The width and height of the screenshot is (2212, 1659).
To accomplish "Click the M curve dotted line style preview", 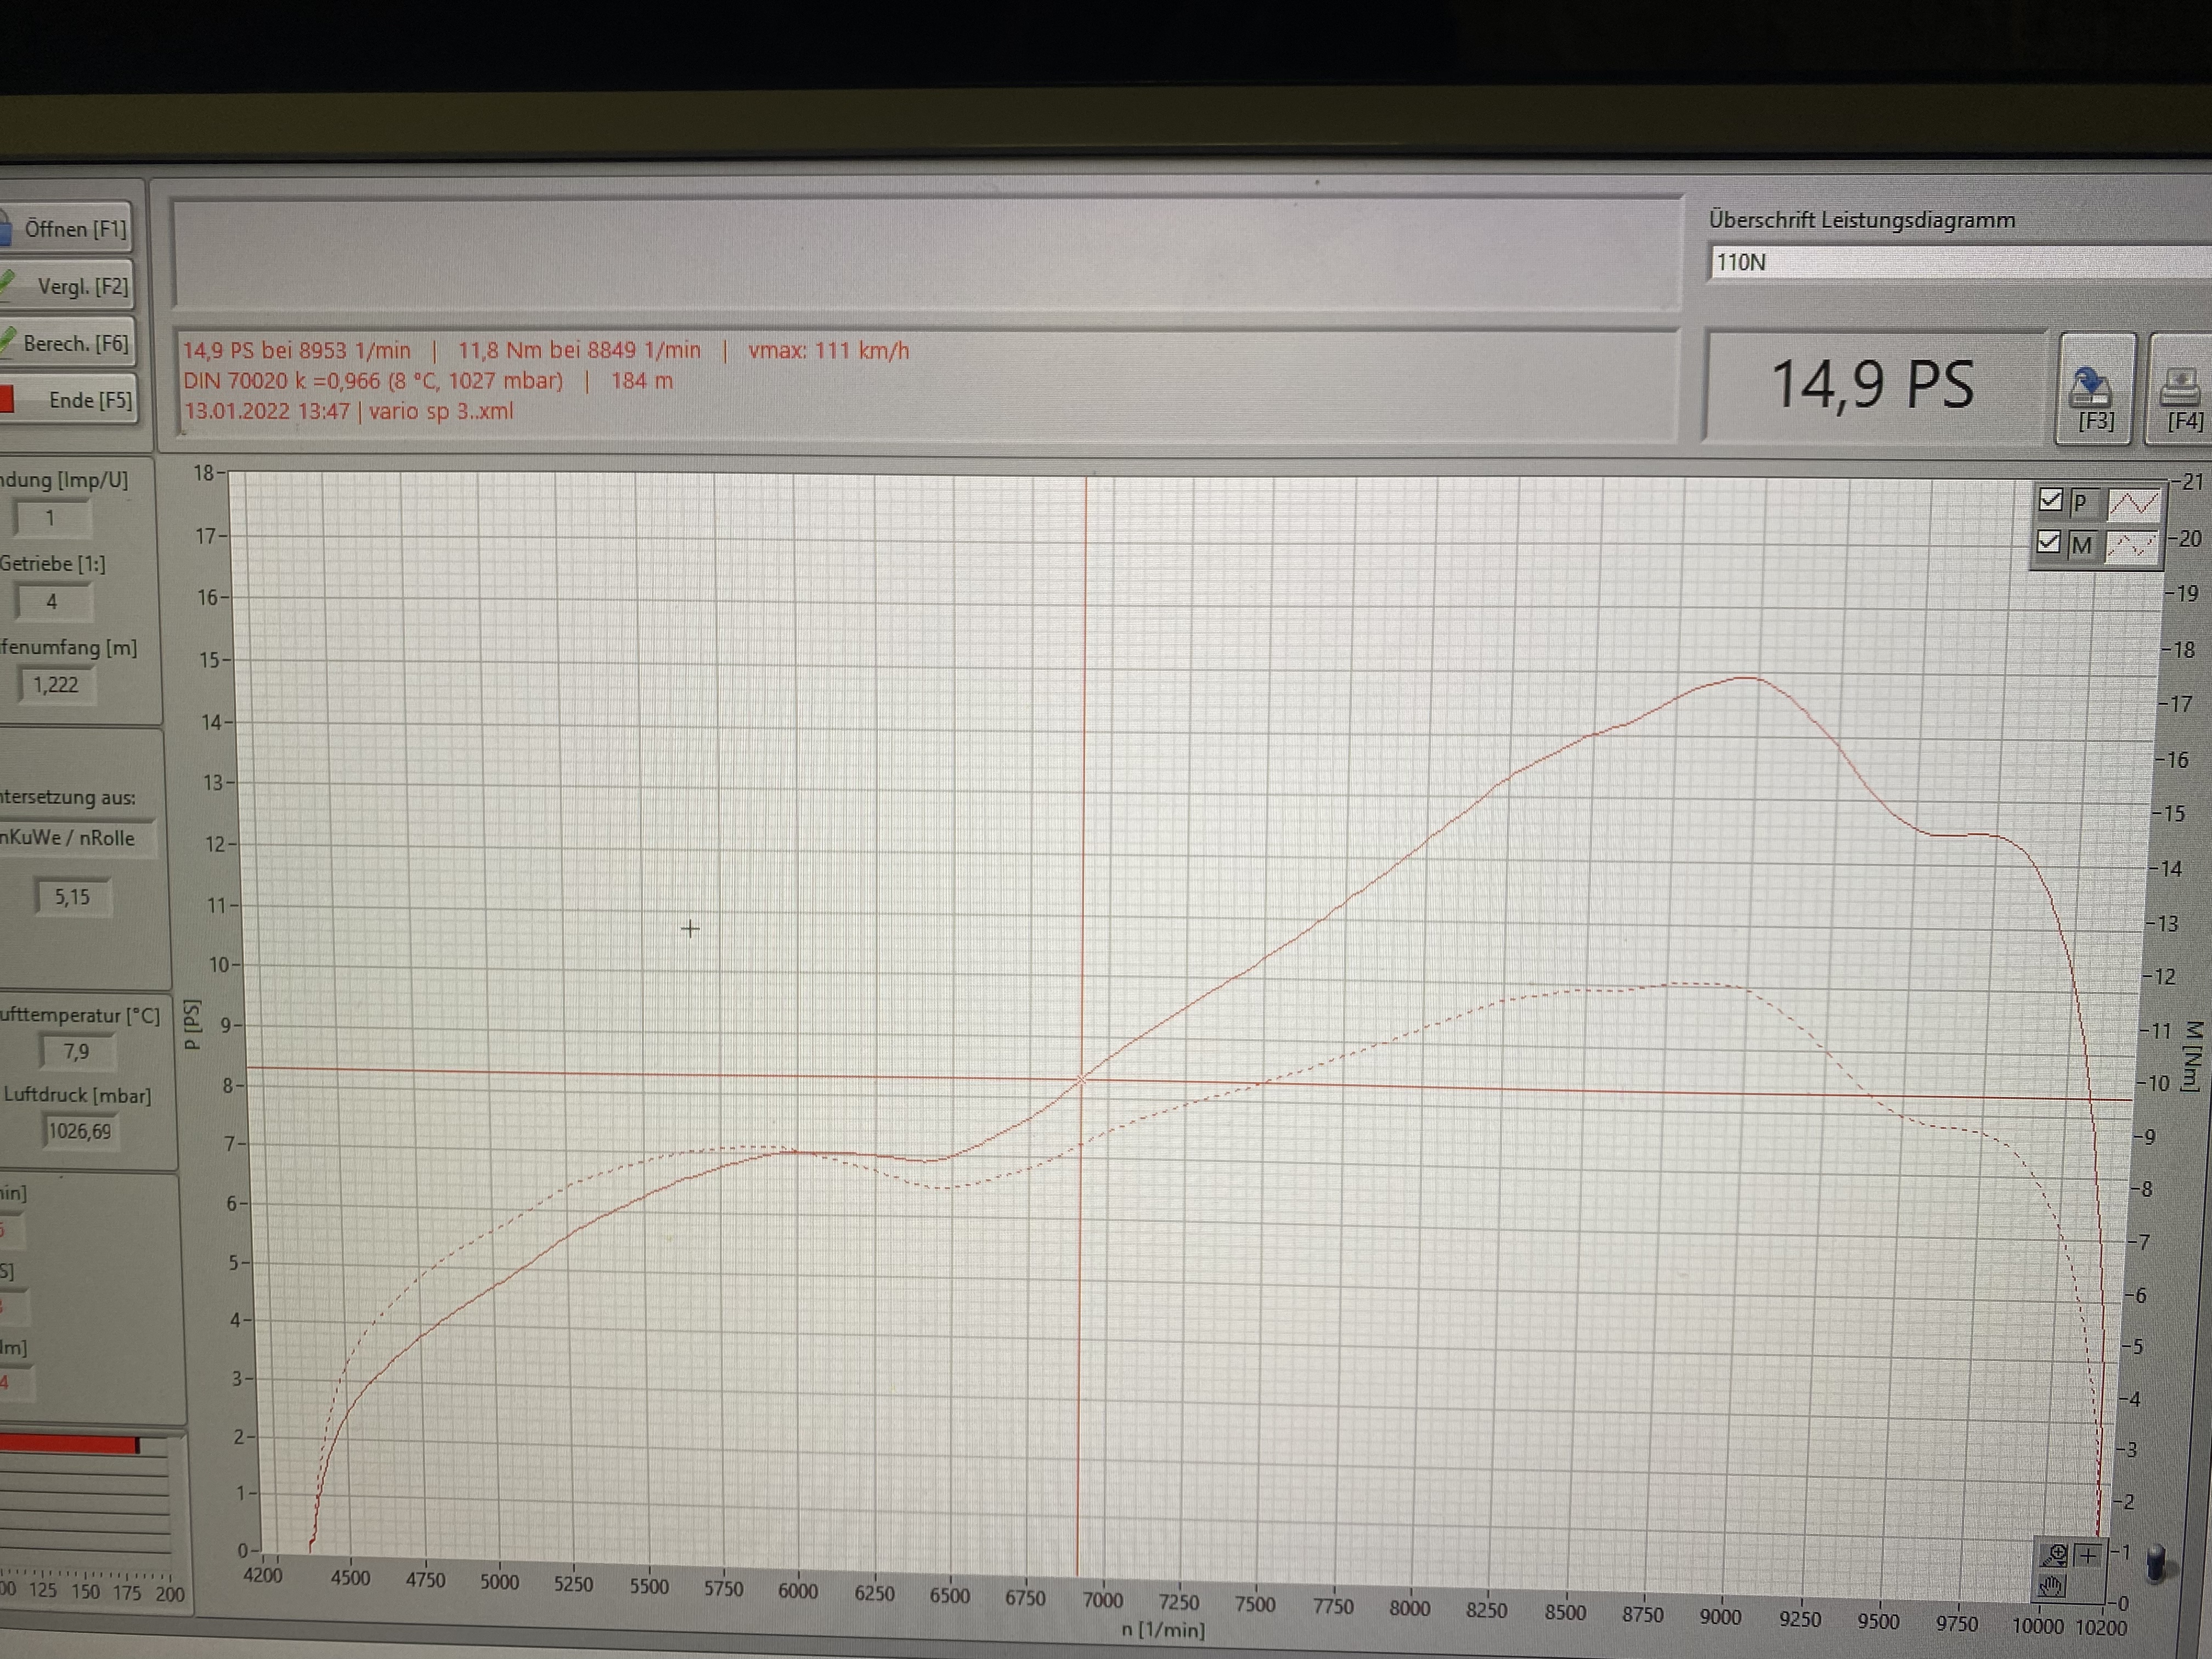I will click(x=2131, y=546).
